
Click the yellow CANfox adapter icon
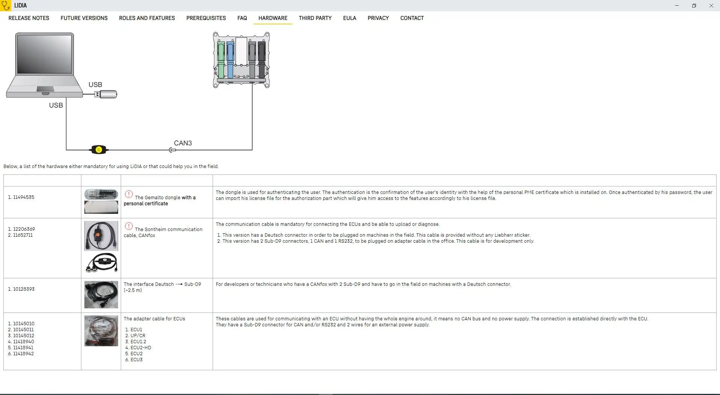point(99,150)
